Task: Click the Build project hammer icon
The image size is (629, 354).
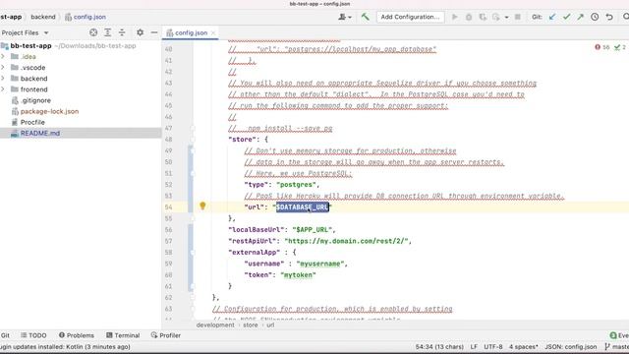Action: click(365, 17)
